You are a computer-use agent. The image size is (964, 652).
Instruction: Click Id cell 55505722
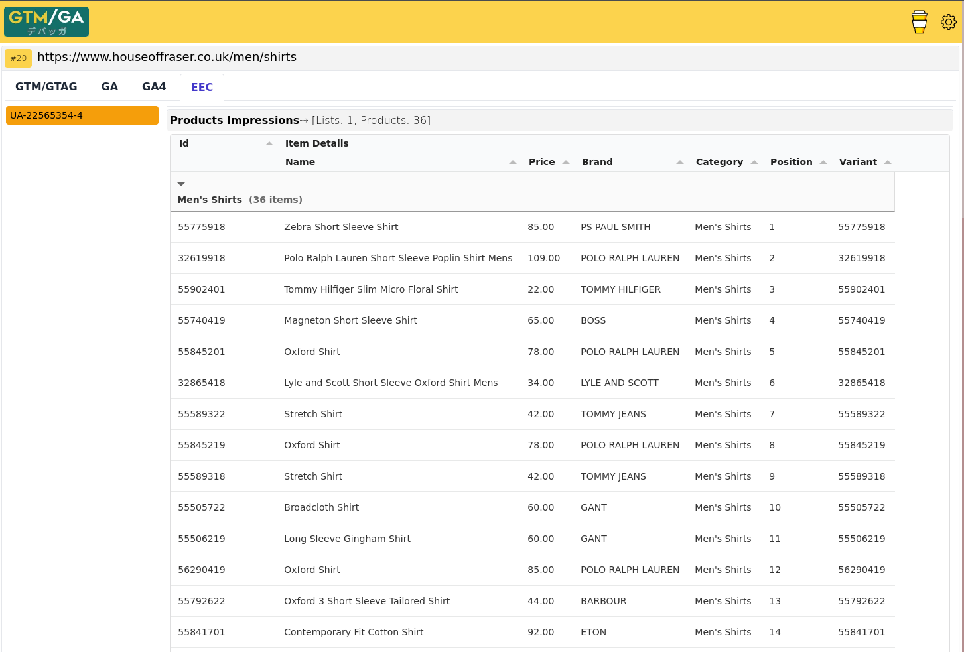tap(202, 507)
